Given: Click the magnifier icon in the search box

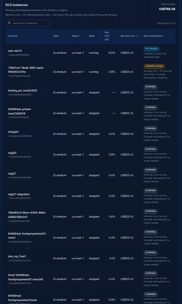Looking at the screenshot, I should (x=10, y=23).
